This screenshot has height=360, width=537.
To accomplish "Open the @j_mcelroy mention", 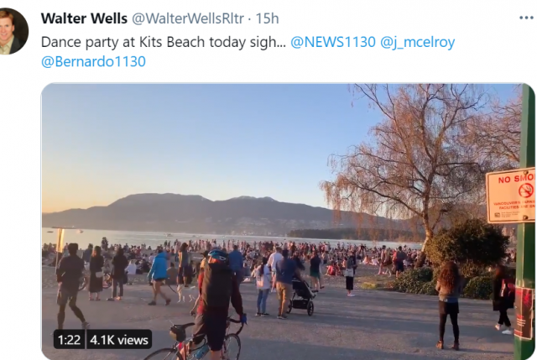I will tap(418, 43).
